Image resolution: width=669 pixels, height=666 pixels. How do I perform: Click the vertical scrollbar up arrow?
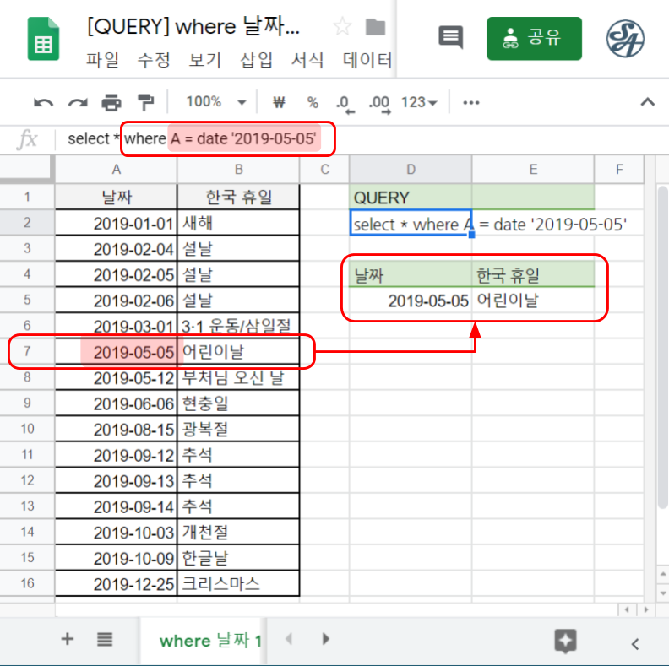pyautogui.click(x=662, y=574)
